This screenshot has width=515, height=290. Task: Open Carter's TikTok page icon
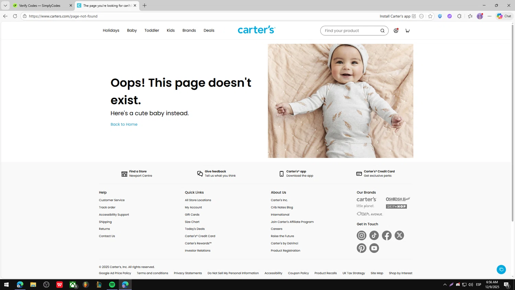[374, 235]
